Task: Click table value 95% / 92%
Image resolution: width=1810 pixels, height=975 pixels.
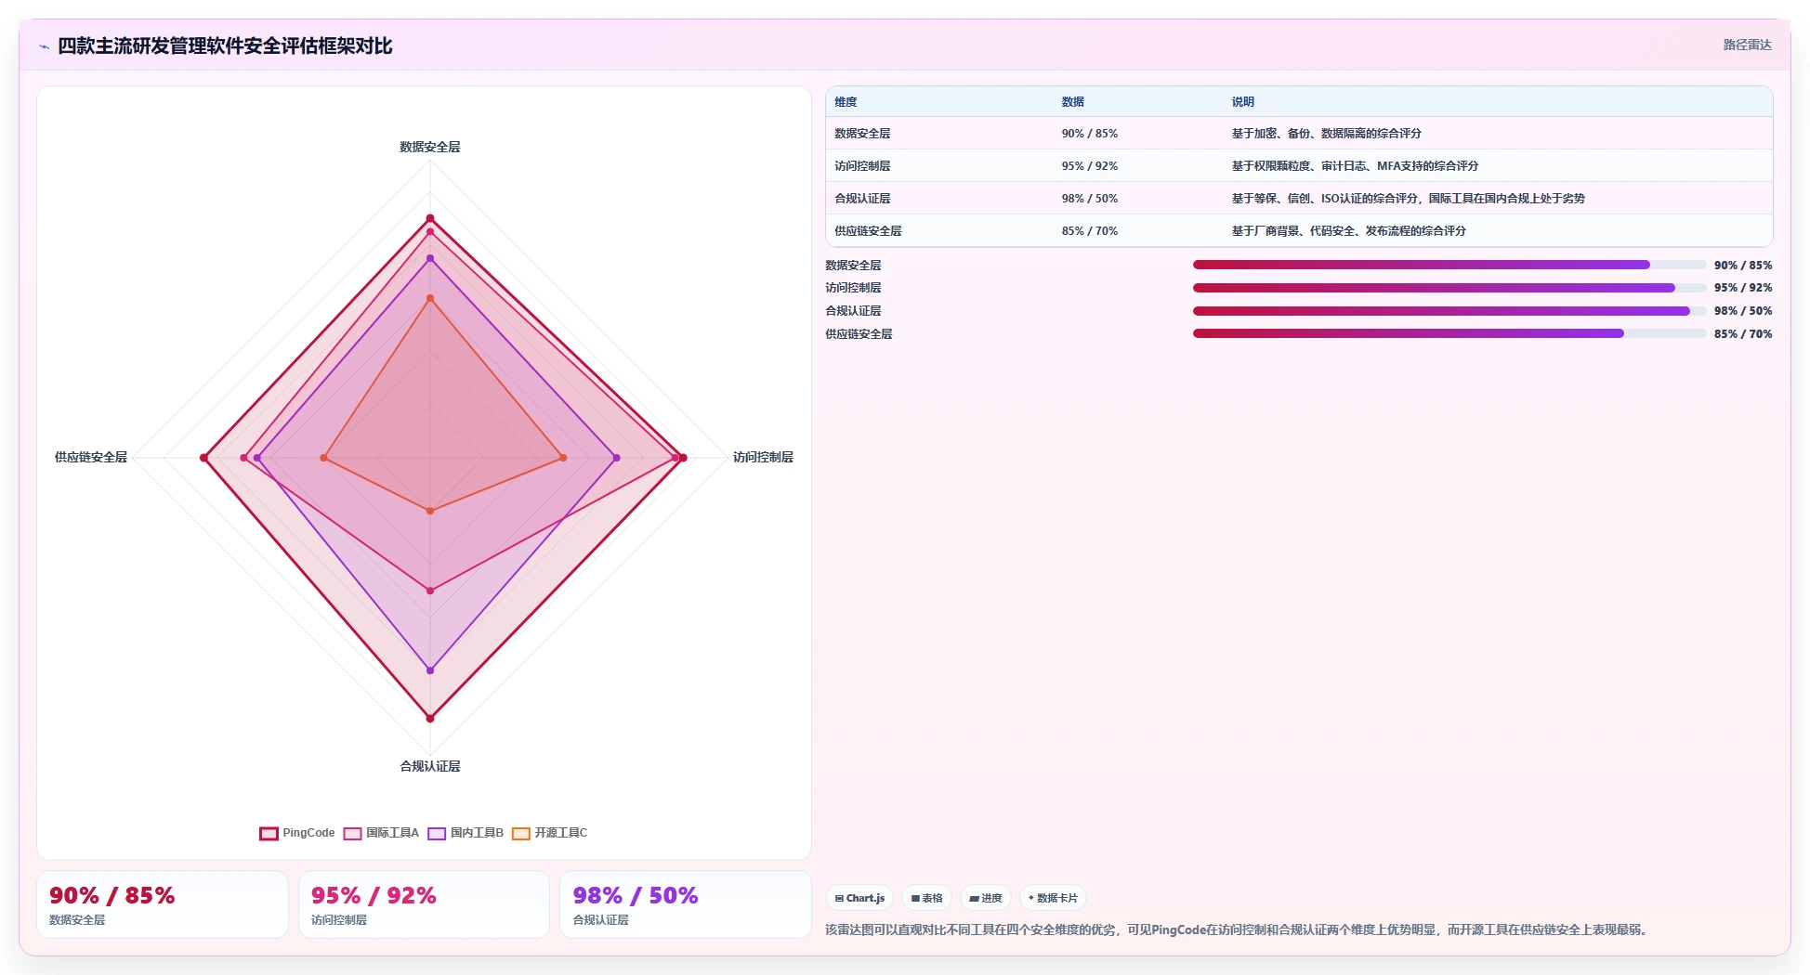Action: (1090, 166)
